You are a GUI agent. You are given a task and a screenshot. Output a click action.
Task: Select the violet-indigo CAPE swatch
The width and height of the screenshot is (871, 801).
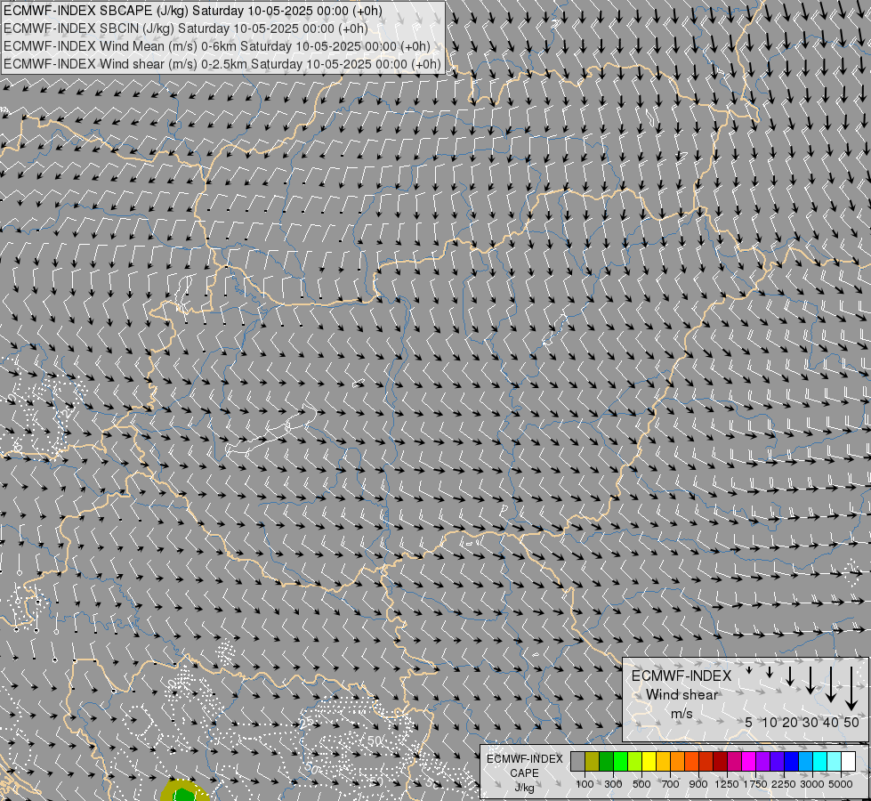click(x=777, y=761)
